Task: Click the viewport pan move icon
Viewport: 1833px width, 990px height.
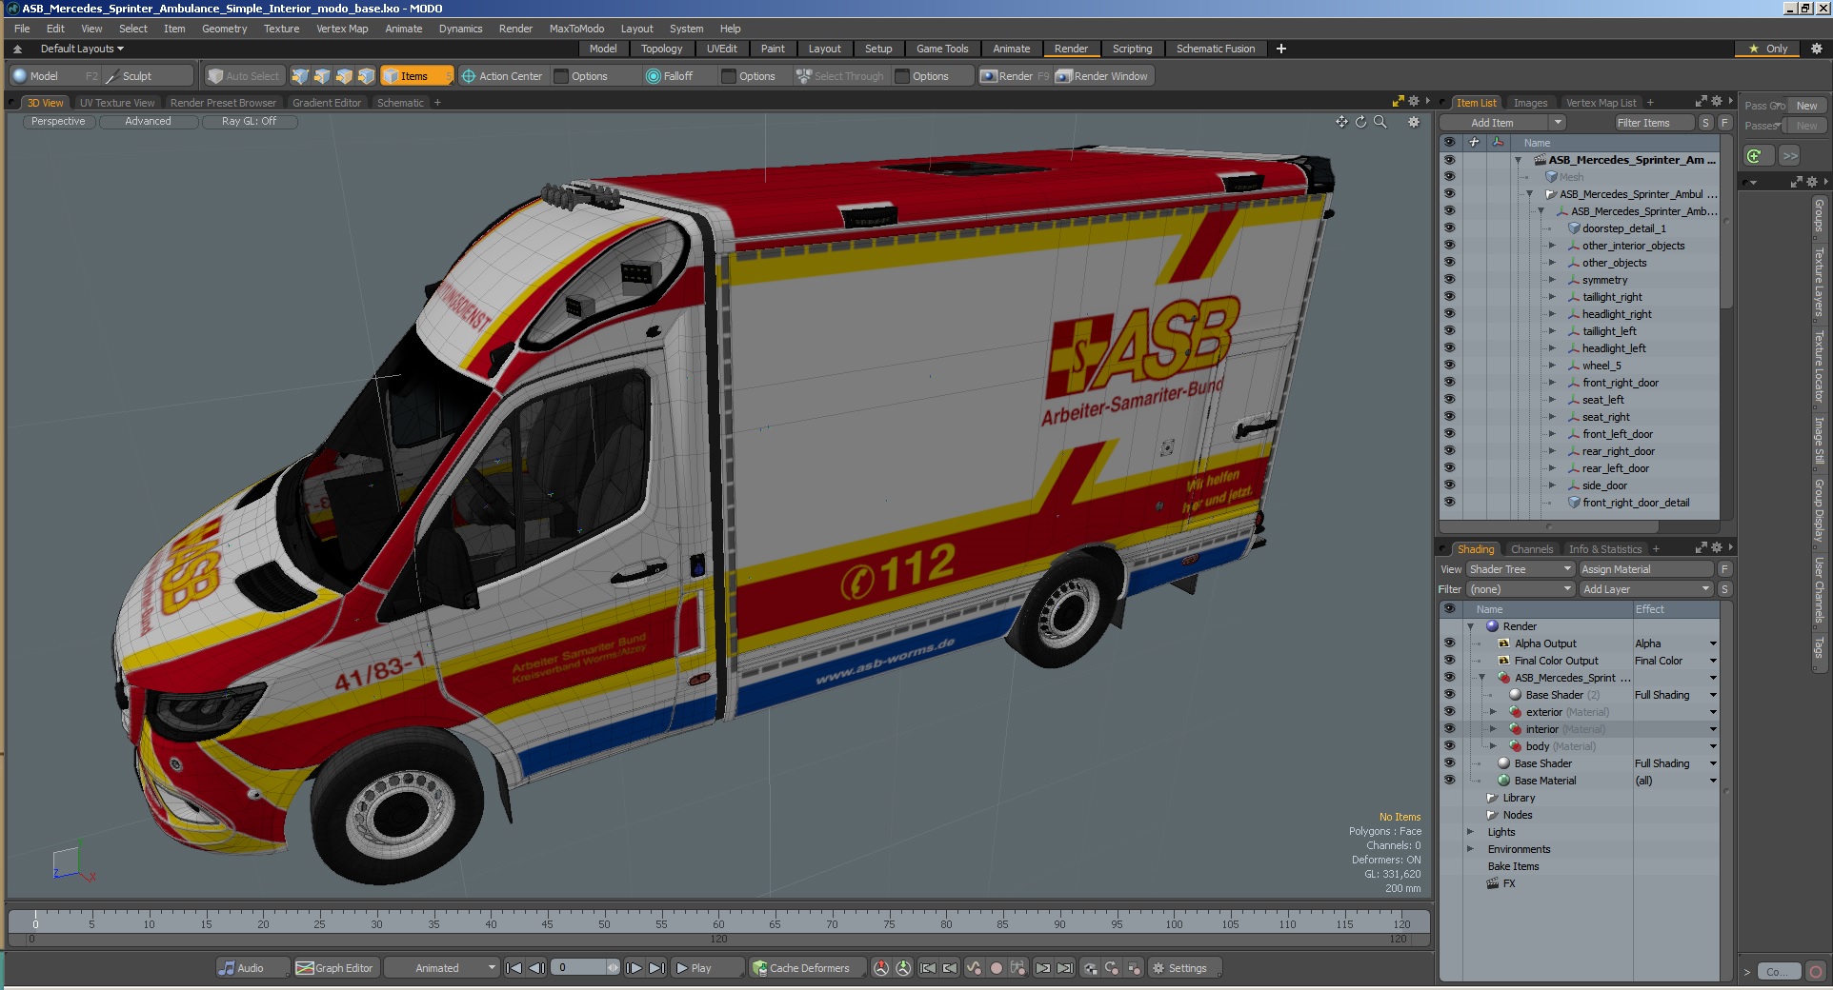Action: [1341, 122]
